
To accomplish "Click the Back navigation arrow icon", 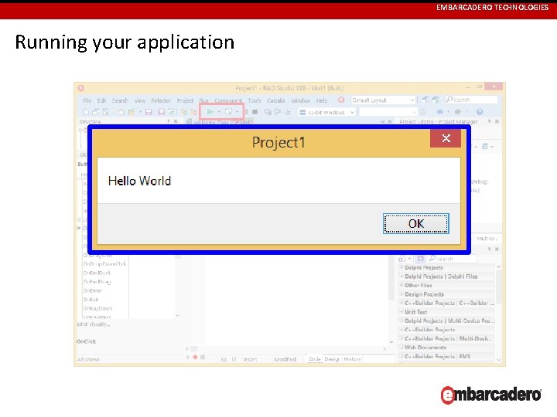I will [439, 112].
